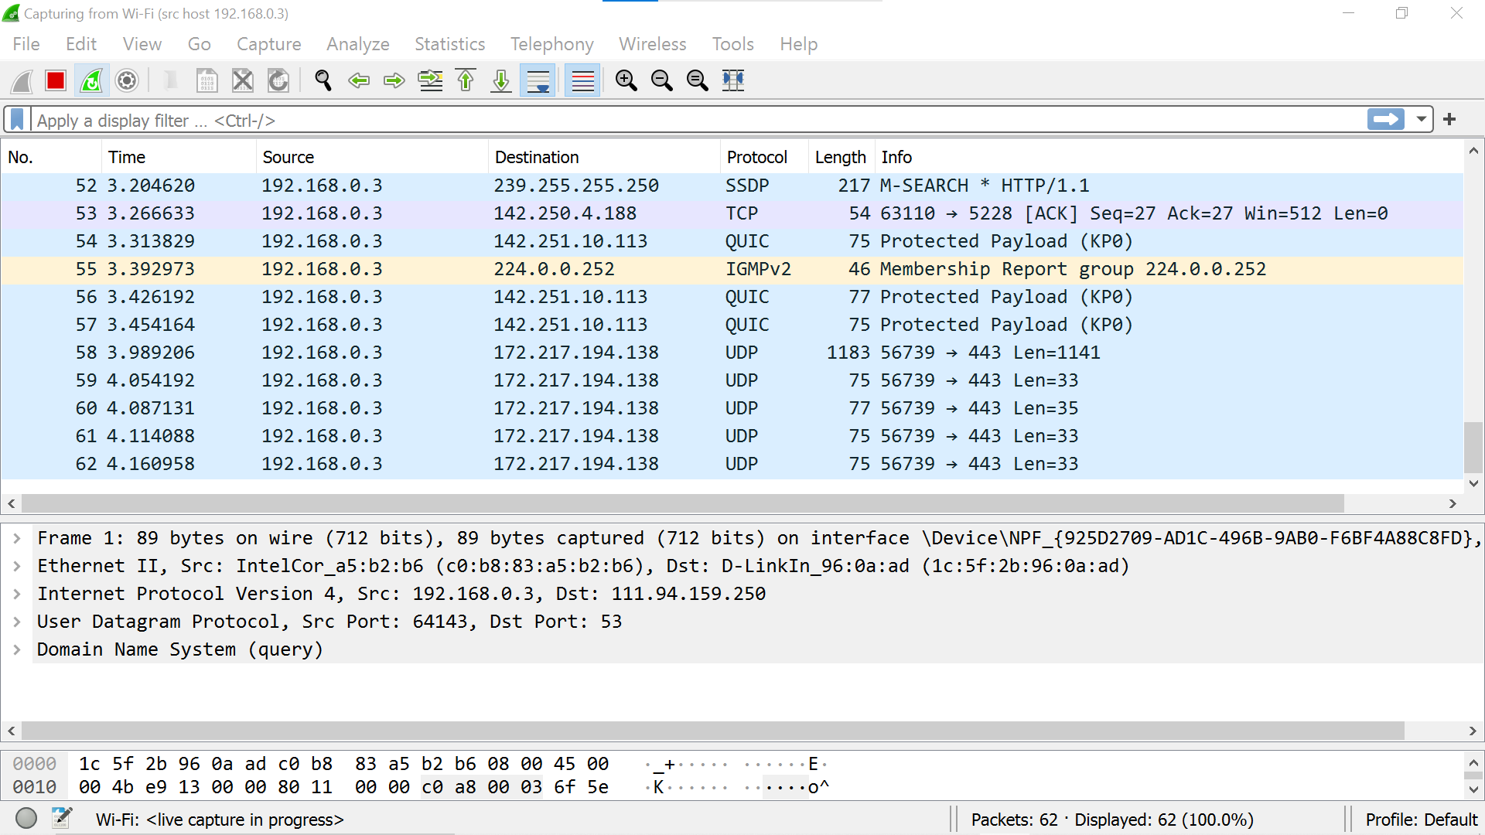Apply display filter arrow button
The height and width of the screenshot is (835, 1485).
pos(1385,119)
